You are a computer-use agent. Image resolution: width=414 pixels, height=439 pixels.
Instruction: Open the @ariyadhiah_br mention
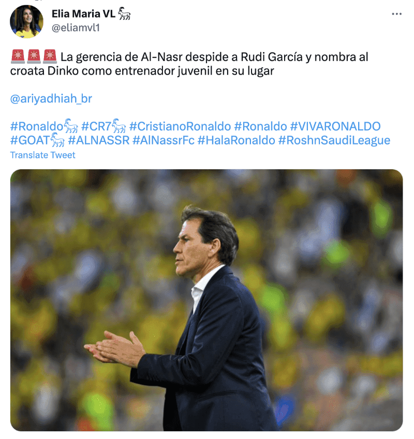(51, 98)
